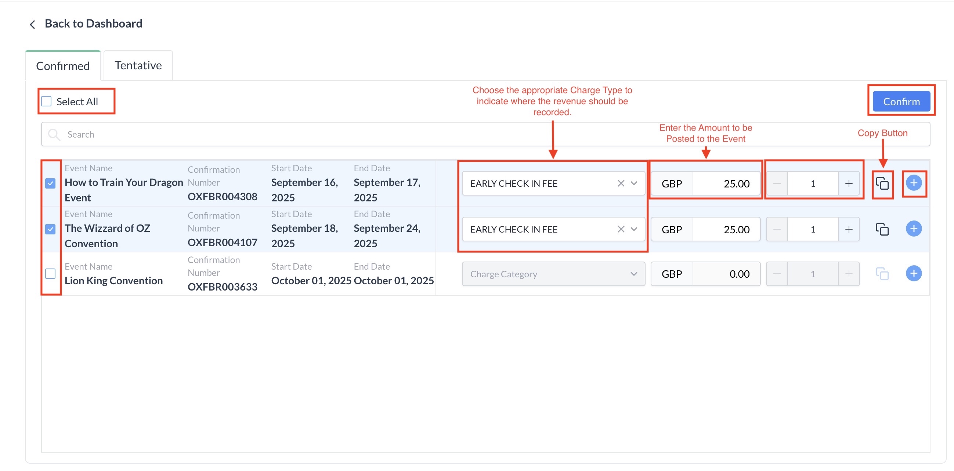Clear charge type on Dragon Event row
Screen dimensions: 954x471
click(x=621, y=183)
